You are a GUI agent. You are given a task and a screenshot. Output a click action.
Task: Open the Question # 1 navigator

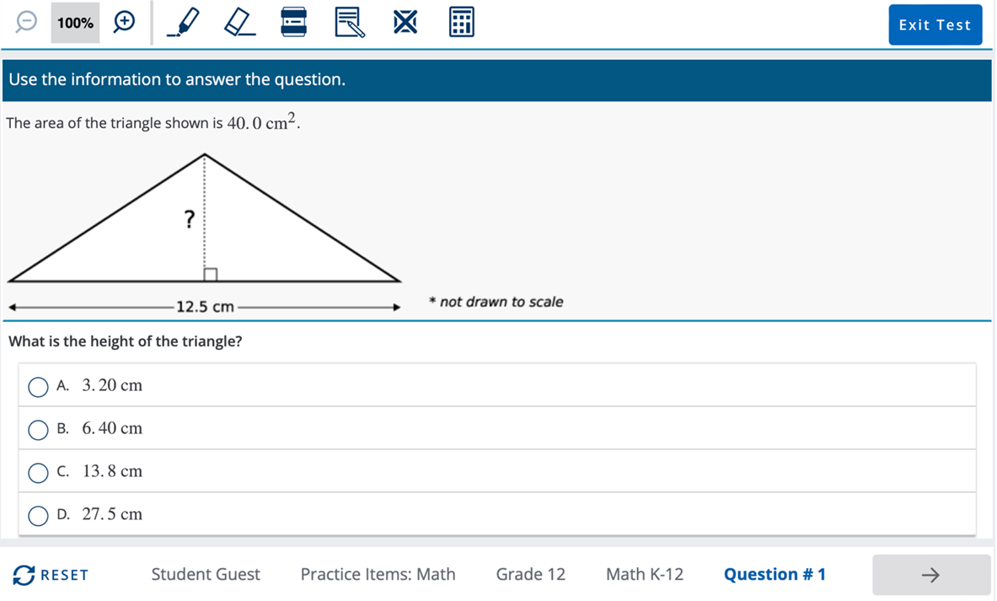click(774, 574)
